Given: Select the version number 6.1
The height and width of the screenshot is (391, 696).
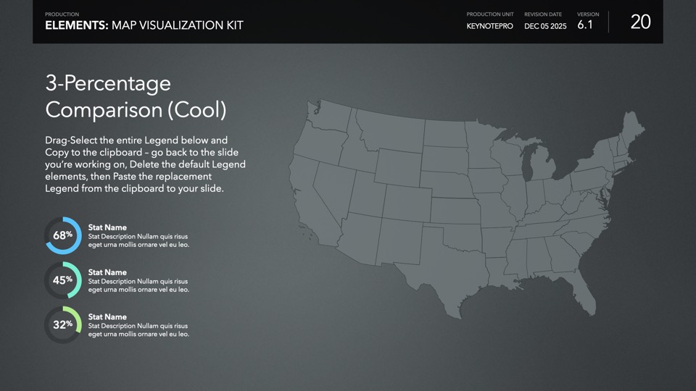Looking at the screenshot, I should click(585, 25).
